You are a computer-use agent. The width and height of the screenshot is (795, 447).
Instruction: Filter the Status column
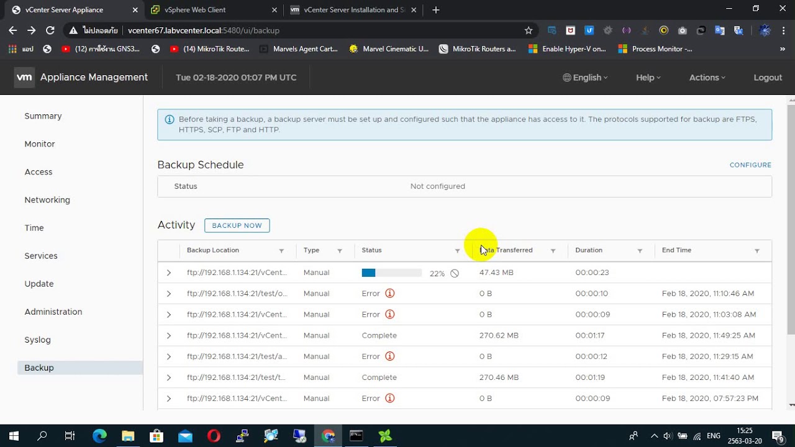pos(458,251)
